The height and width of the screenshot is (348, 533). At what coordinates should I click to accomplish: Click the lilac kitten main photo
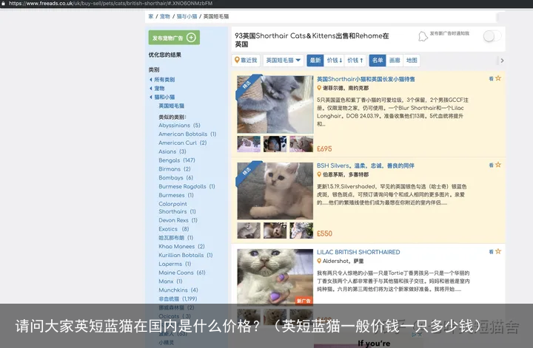[275, 276]
